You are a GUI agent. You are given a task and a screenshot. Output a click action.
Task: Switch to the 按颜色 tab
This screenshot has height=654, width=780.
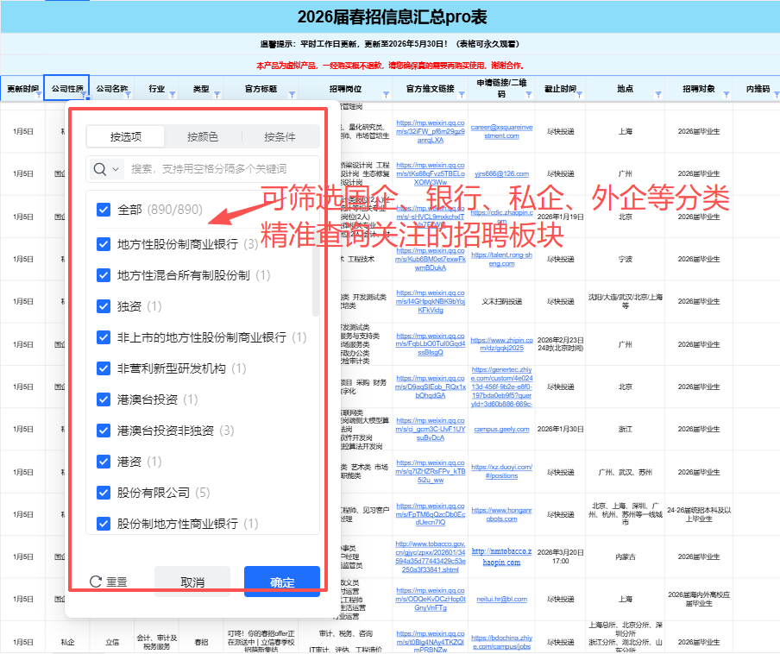click(x=204, y=135)
